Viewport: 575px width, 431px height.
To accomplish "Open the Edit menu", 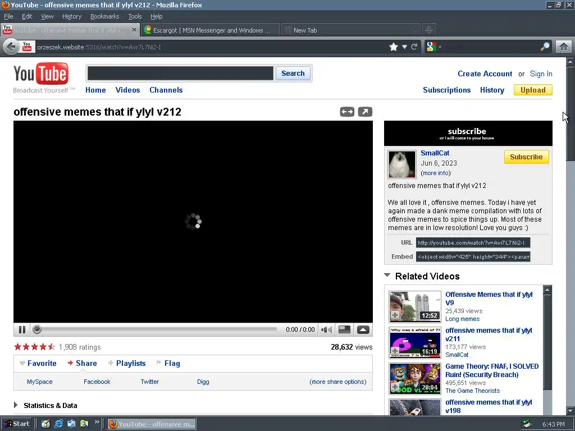I will [27, 16].
